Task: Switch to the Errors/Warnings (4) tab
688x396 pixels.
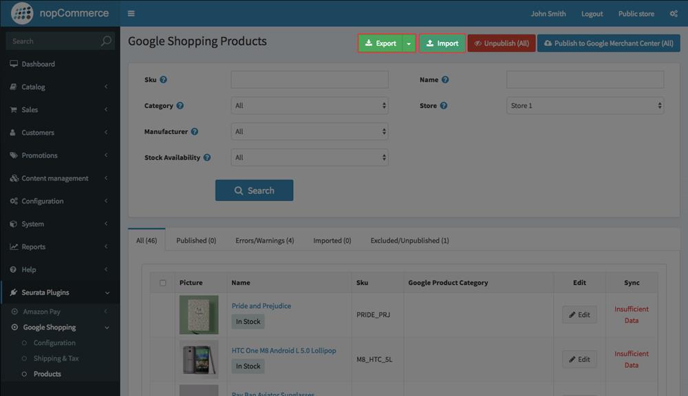Action: click(265, 241)
